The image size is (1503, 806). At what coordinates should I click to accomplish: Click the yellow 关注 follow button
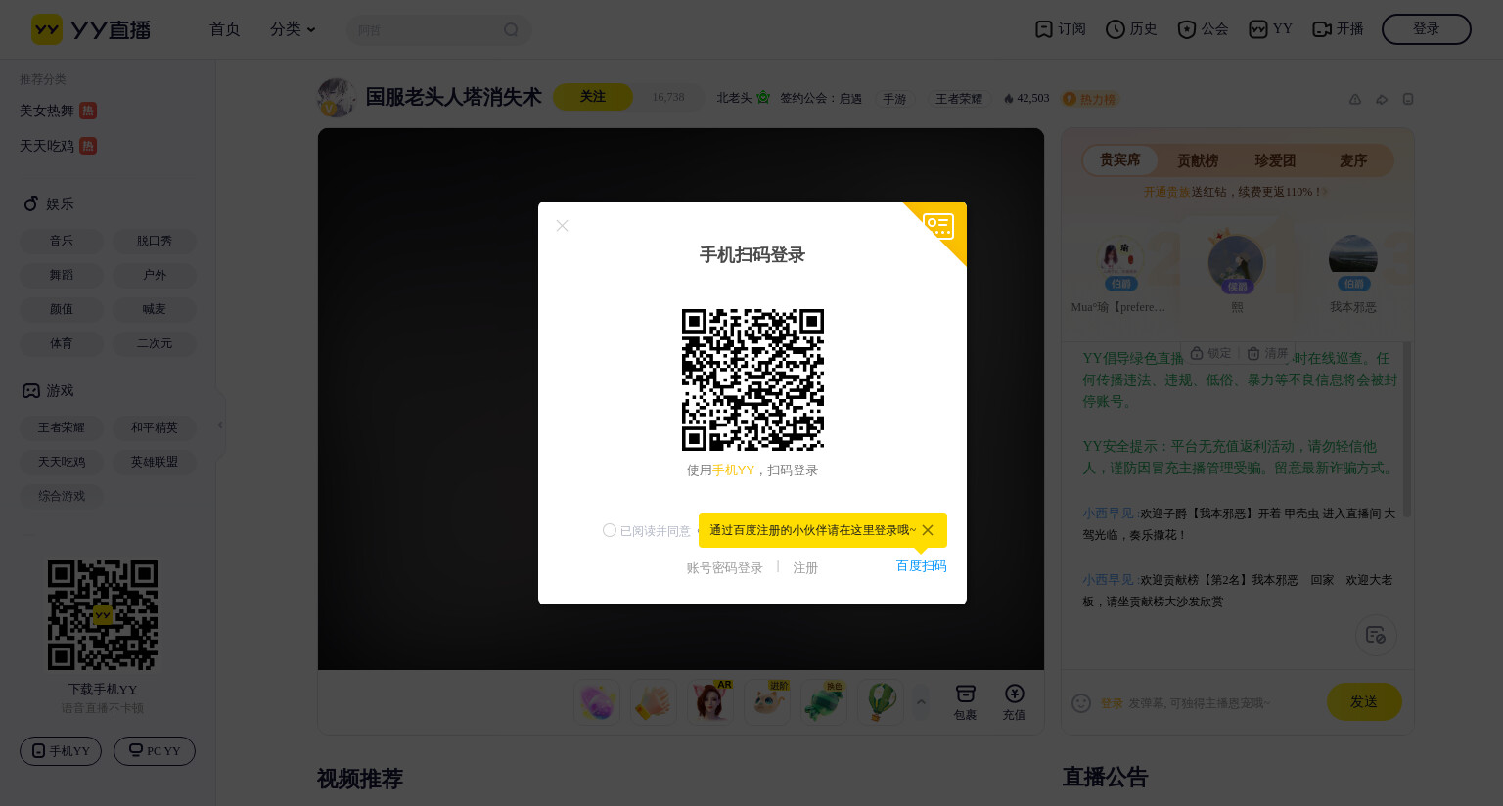(593, 97)
